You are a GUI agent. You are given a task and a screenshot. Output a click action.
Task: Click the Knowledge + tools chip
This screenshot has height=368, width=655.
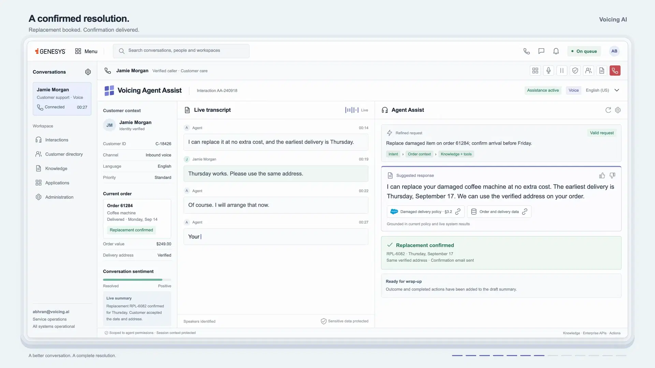[456, 154]
